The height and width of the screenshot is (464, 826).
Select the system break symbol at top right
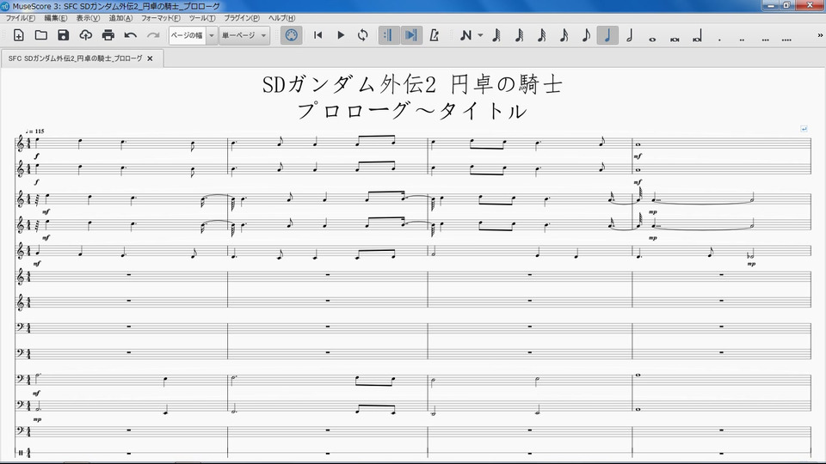804,129
